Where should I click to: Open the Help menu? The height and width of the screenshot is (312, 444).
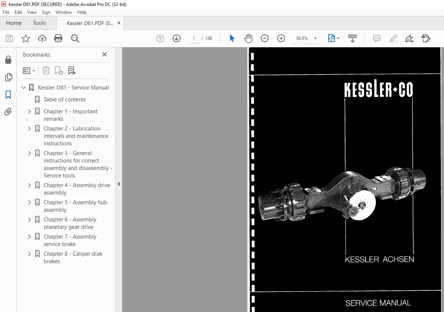click(x=82, y=12)
